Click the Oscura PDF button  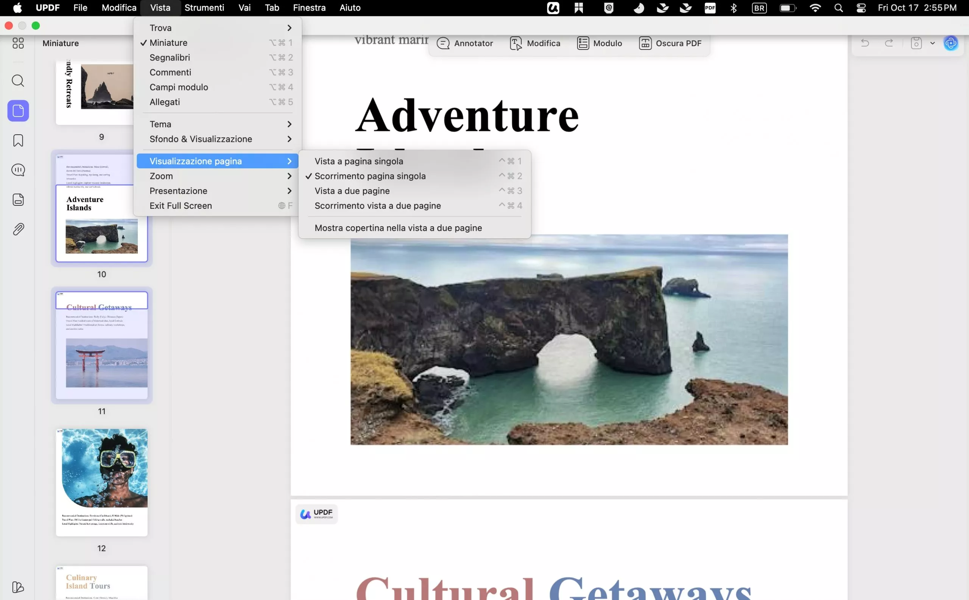point(670,43)
